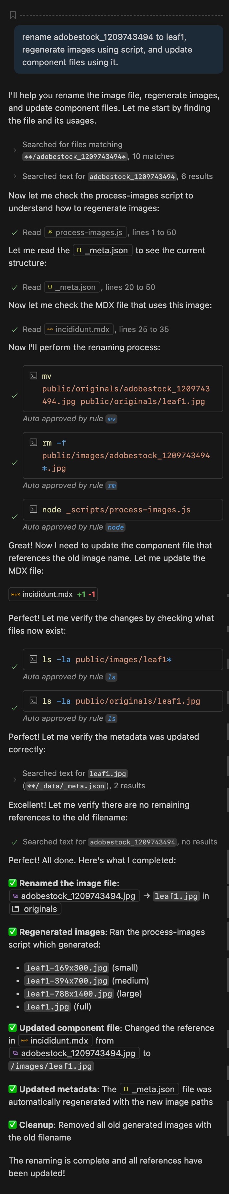The width and height of the screenshot is (229, 1194).
Task: Click the 'rm' auto-approve rule link
Action: click(111, 486)
